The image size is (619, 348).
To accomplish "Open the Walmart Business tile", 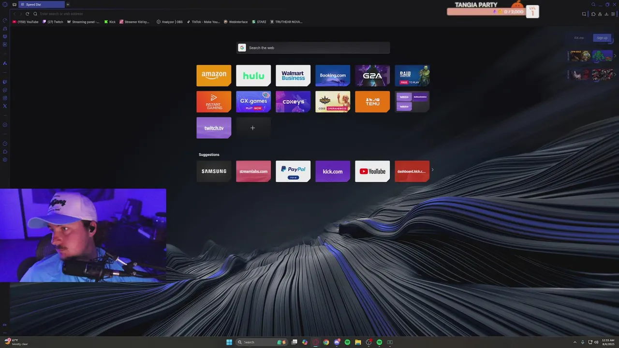I will (x=293, y=75).
